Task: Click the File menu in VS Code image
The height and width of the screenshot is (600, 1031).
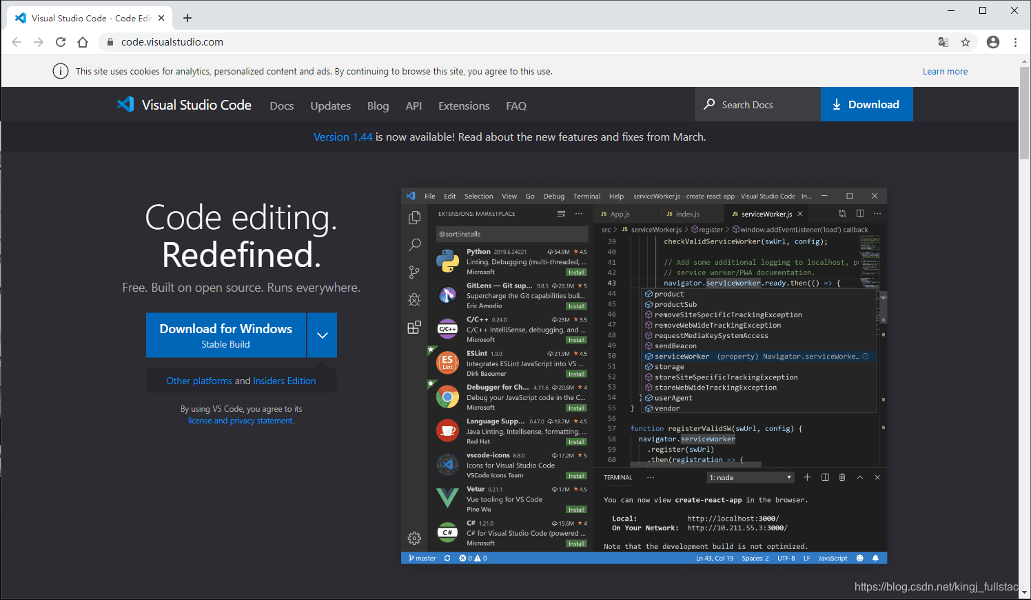Action: pyautogui.click(x=430, y=196)
